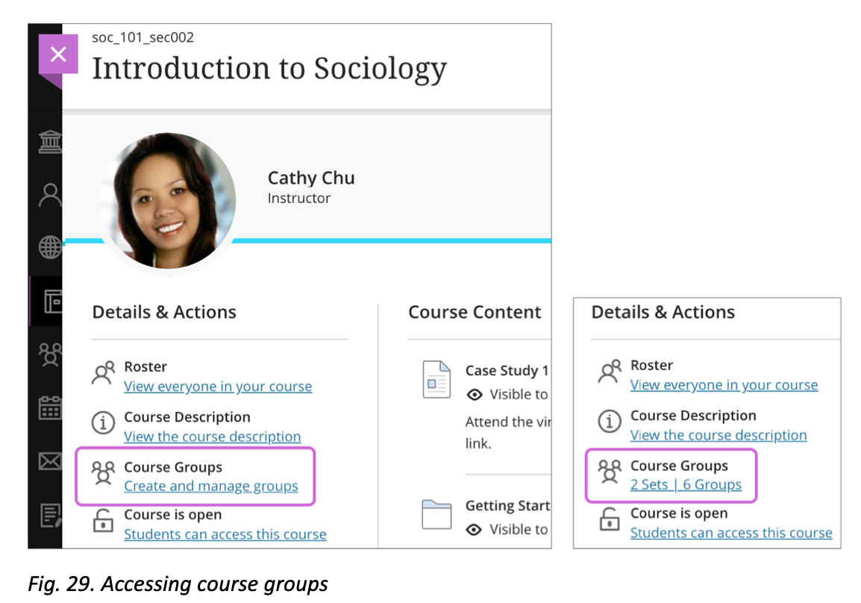Open Messages via the envelope icon
This screenshot has width=861, height=603.
pos(49,461)
